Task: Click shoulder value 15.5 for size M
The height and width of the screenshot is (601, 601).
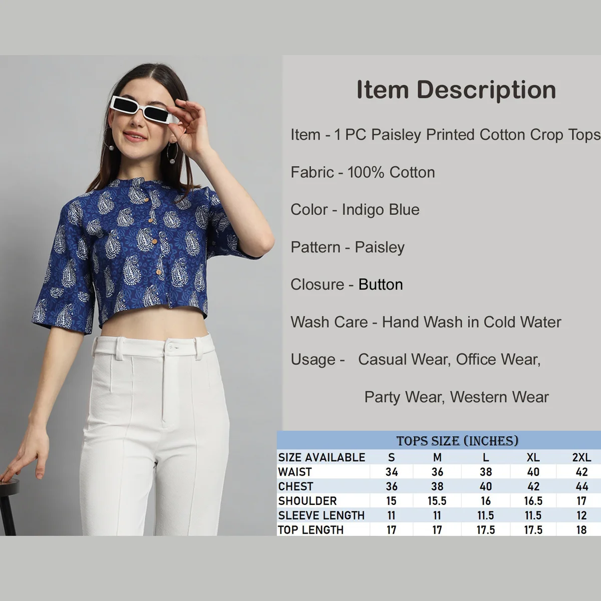Action: (437, 501)
